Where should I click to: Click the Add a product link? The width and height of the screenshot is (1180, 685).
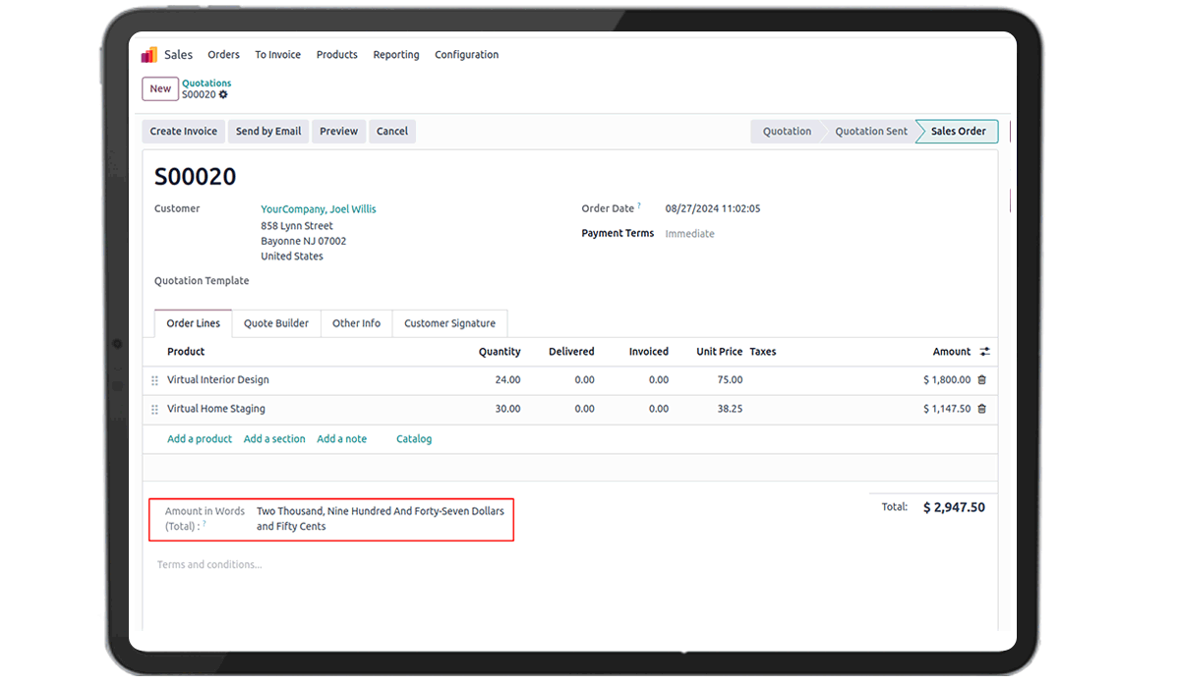tap(200, 439)
